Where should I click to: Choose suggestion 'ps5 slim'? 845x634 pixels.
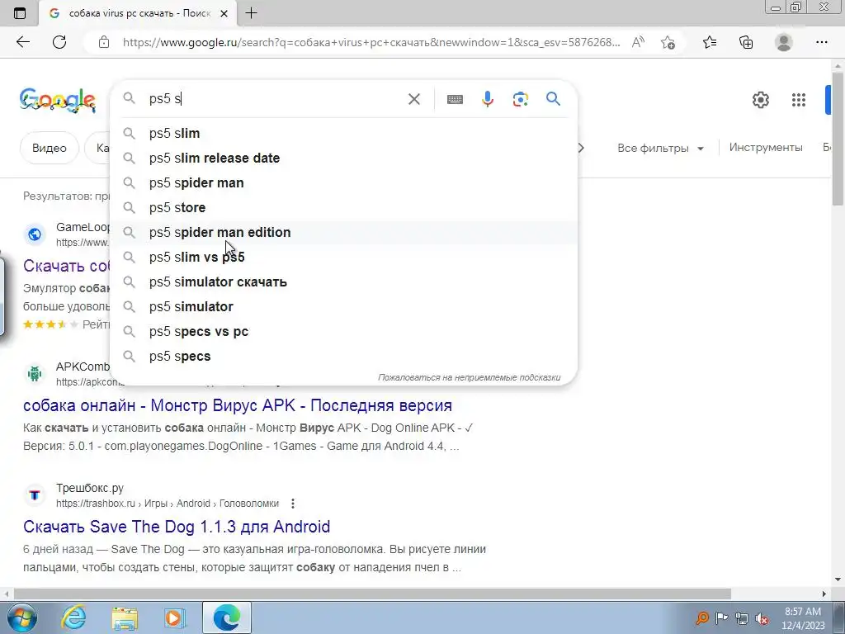(x=343, y=133)
